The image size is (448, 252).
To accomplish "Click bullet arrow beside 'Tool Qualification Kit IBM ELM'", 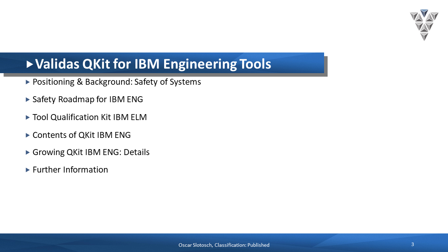I will (28, 118).
